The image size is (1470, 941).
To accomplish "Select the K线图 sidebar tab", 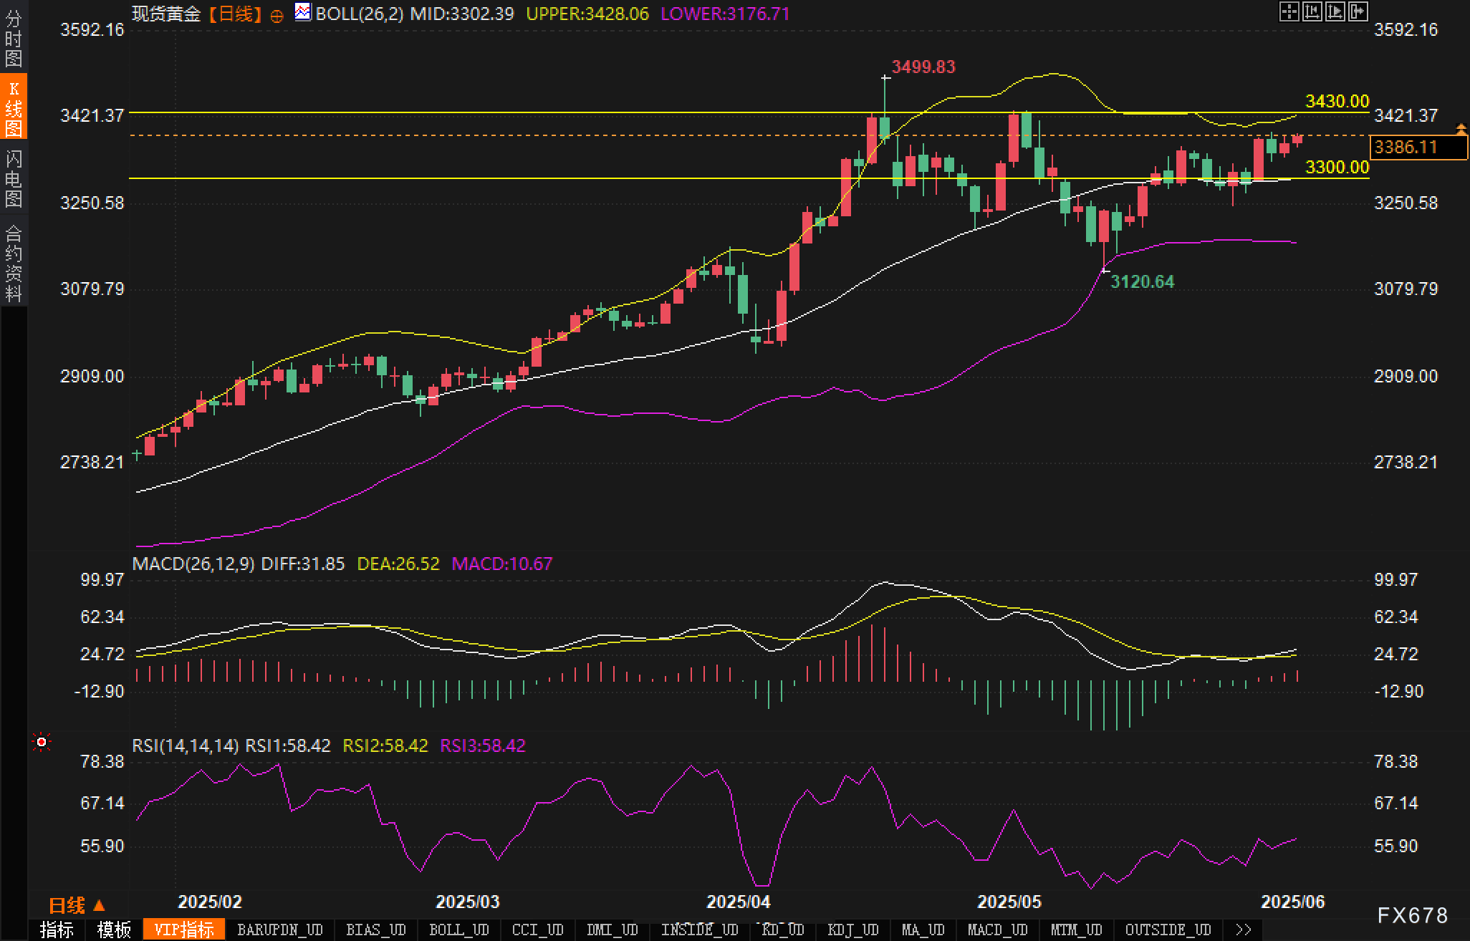I will tap(14, 108).
